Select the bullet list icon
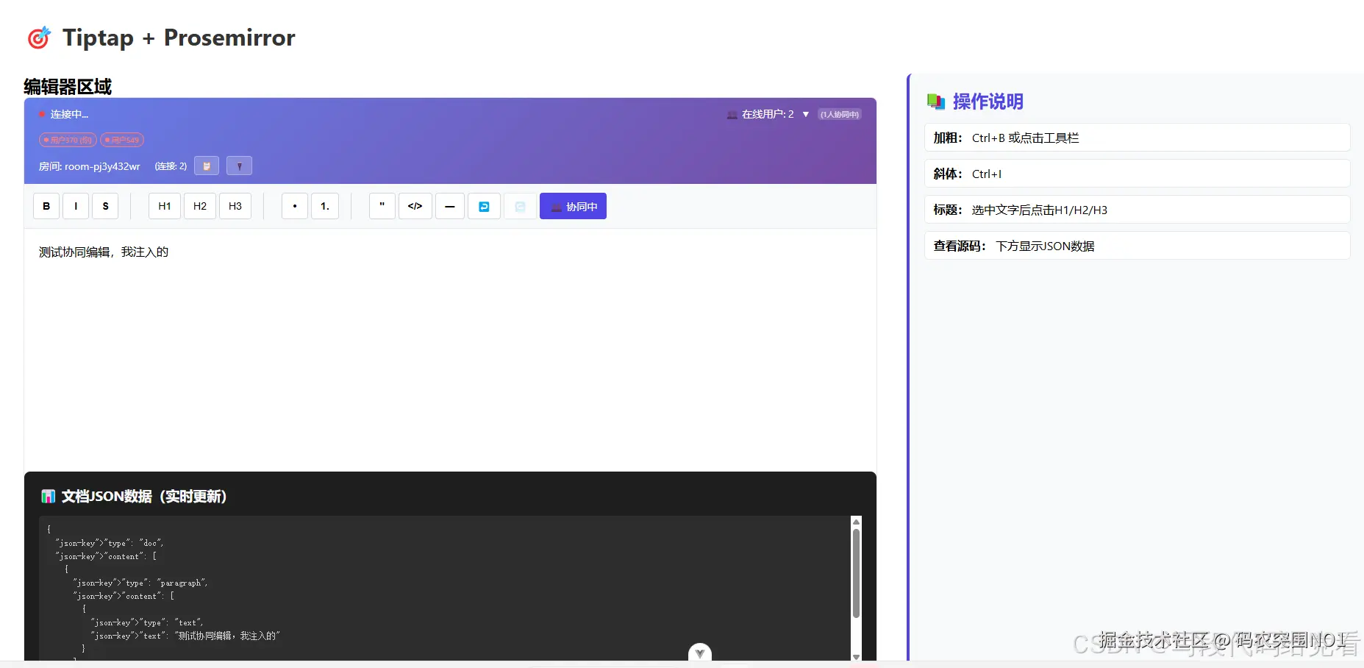This screenshot has height=668, width=1364. [294, 206]
